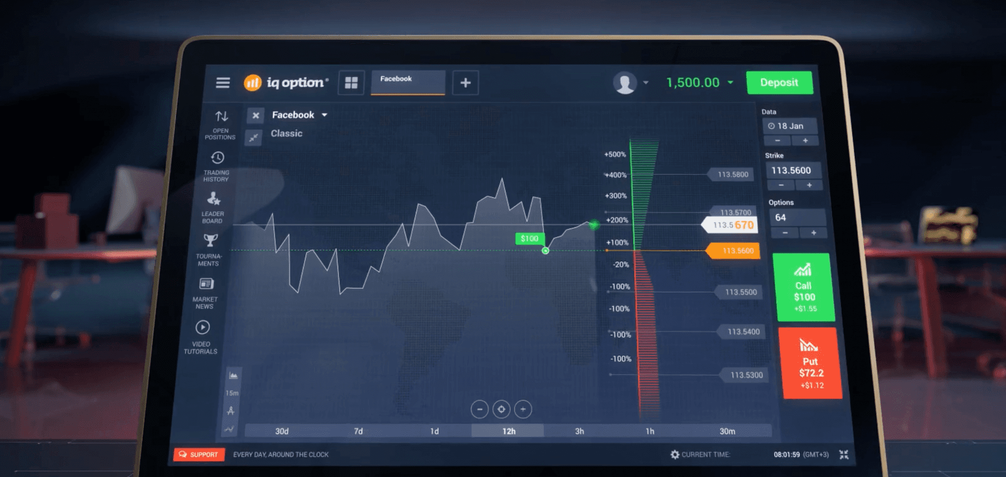The width and height of the screenshot is (1006, 477).
Task: Select the 12h time range
Action: [x=508, y=431]
